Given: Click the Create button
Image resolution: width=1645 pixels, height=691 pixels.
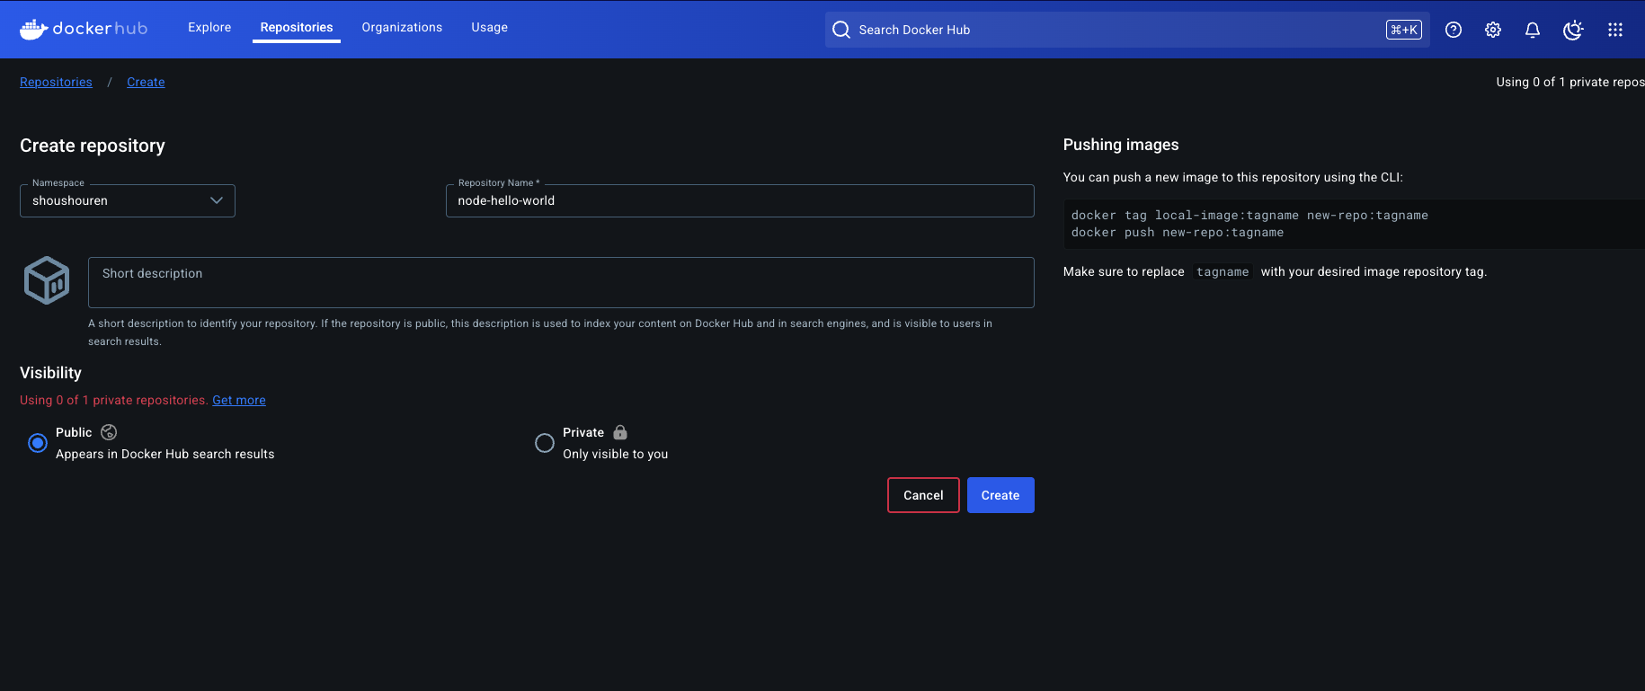Looking at the screenshot, I should [x=1000, y=495].
